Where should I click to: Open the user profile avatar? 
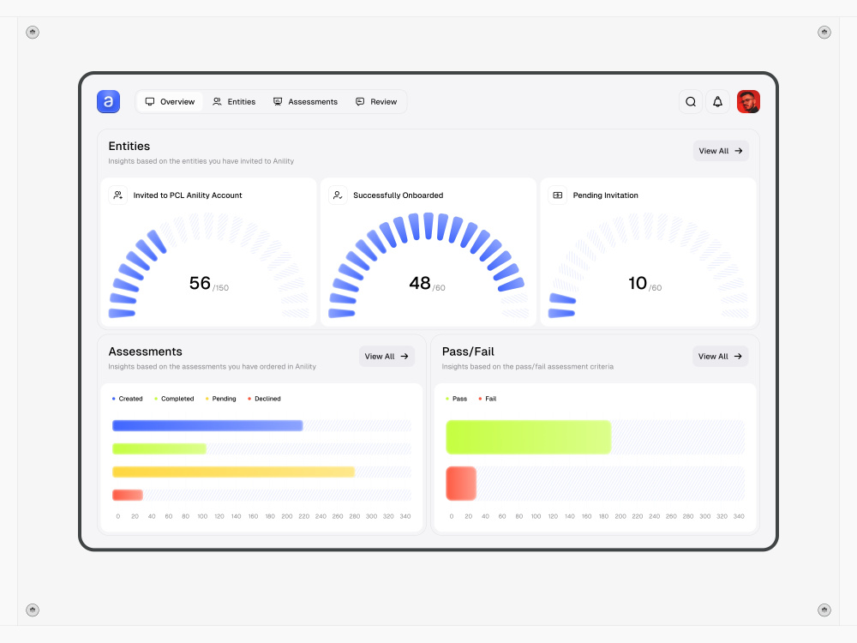point(748,102)
